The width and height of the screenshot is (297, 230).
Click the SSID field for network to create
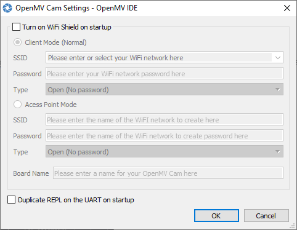pyautogui.click(x=165, y=119)
